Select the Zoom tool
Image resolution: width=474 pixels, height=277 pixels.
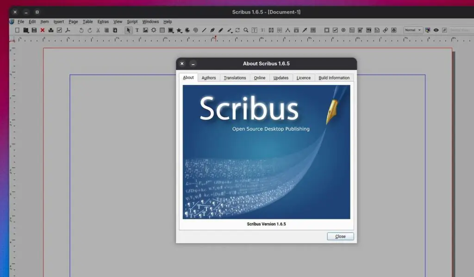click(x=245, y=30)
